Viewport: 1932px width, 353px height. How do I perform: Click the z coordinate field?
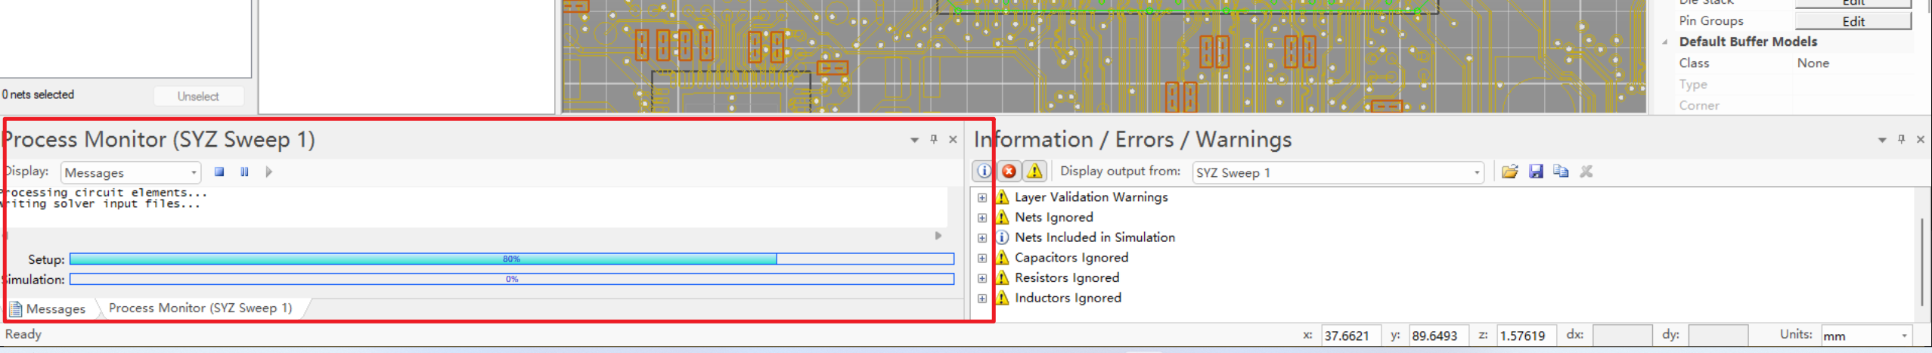click(x=1526, y=336)
